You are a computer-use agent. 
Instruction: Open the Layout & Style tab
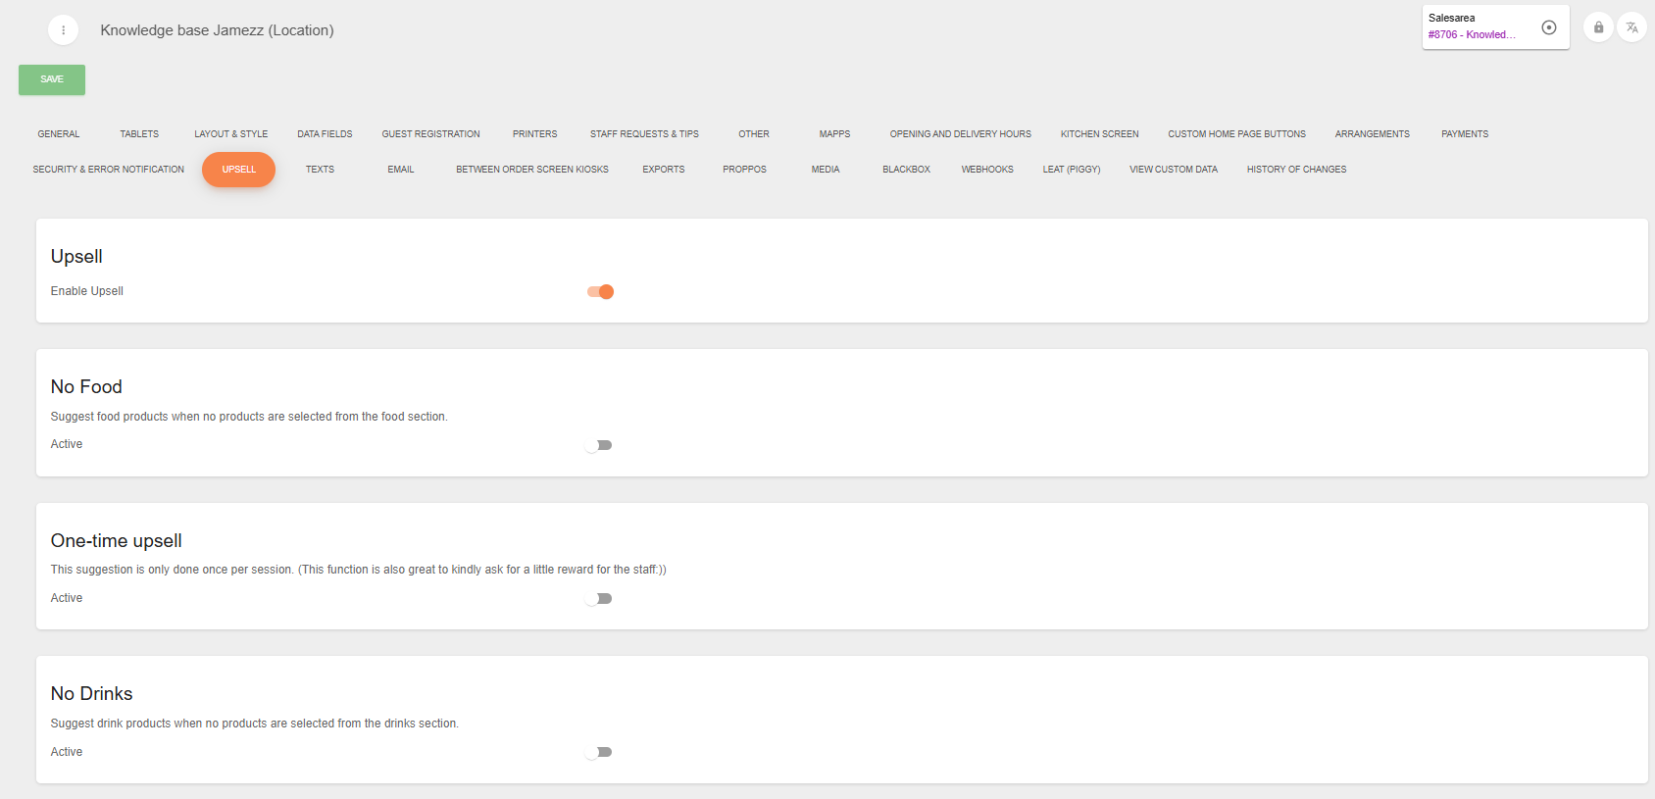[230, 134]
